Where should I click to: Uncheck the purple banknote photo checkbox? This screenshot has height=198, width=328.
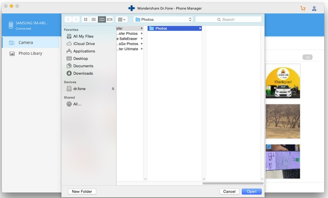(x=269, y=147)
